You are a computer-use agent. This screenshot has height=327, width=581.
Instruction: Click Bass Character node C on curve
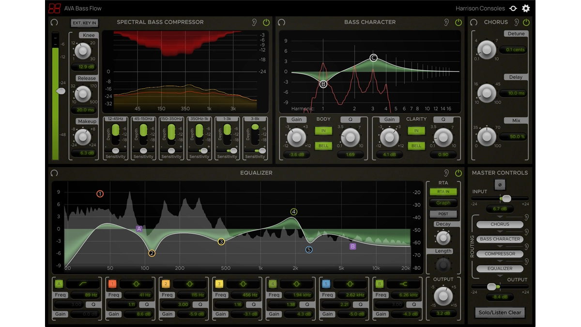pyautogui.click(x=373, y=58)
